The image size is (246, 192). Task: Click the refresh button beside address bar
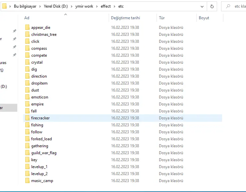[212, 6]
